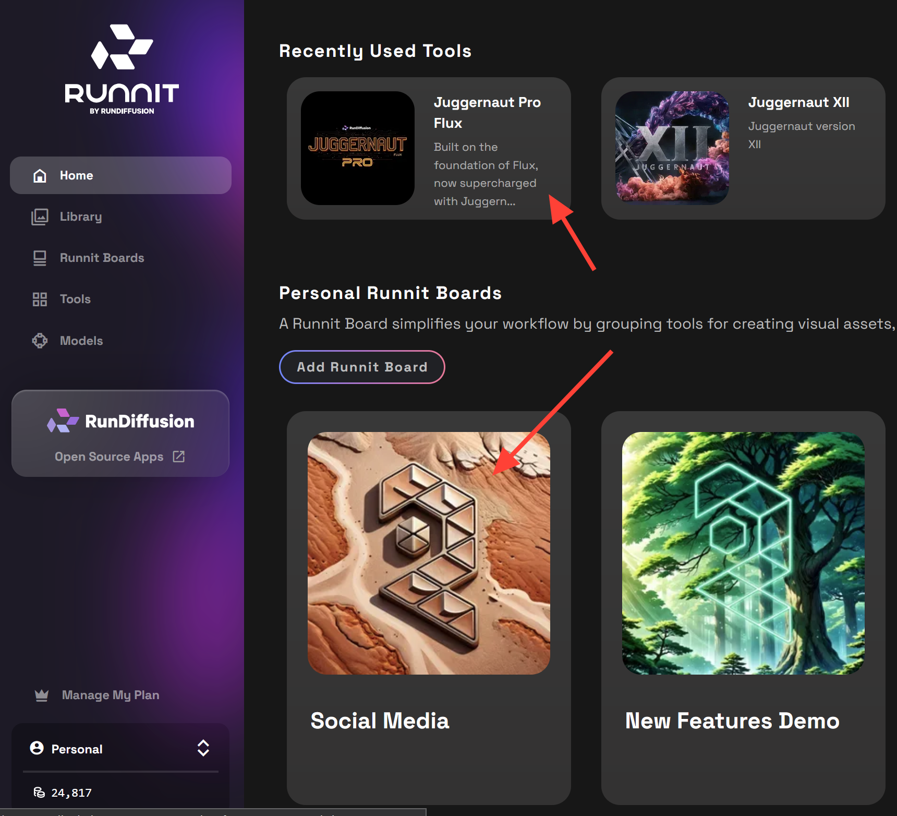Screen dimensions: 897x816
Task: Click the Library images icon
Action: (x=40, y=217)
